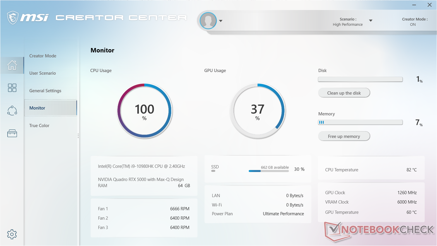The image size is (437, 246).
Task: Click the SSD 30 % value
Action: coord(299,169)
